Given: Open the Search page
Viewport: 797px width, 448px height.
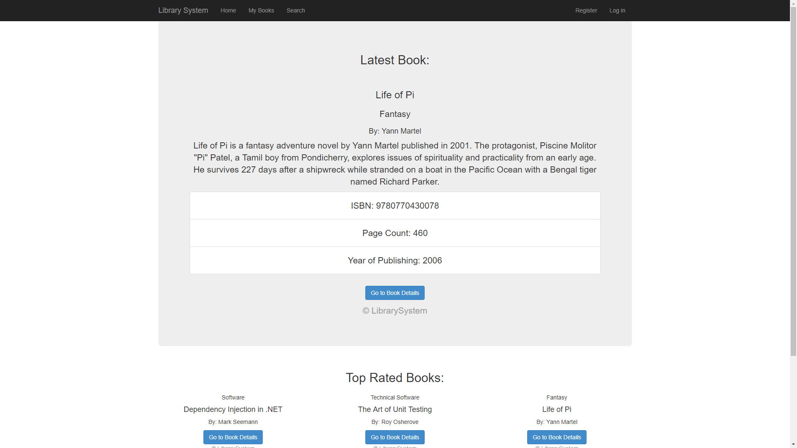Looking at the screenshot, I should click(296, 10).
